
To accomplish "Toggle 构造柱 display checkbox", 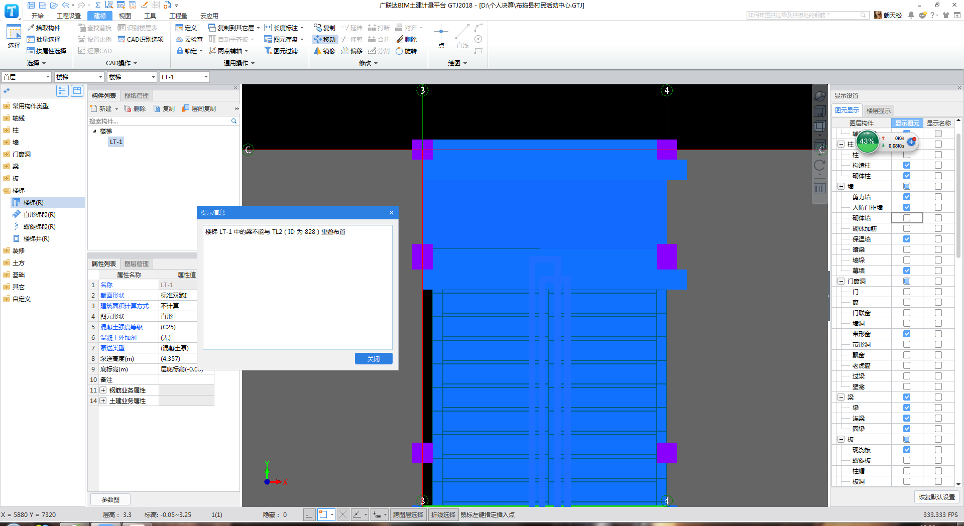I will click(x=907, y=165).
